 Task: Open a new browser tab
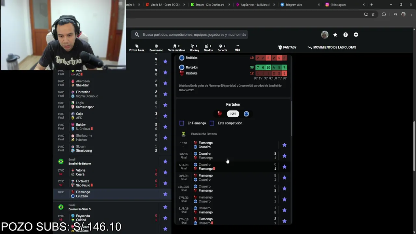click(x=371, y=5)
